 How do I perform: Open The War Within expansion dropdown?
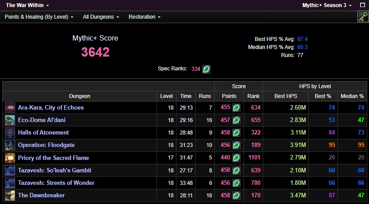coord(27,5)
